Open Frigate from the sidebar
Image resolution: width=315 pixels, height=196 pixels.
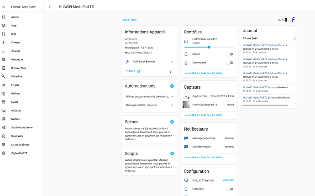click(x=16, y=85)
